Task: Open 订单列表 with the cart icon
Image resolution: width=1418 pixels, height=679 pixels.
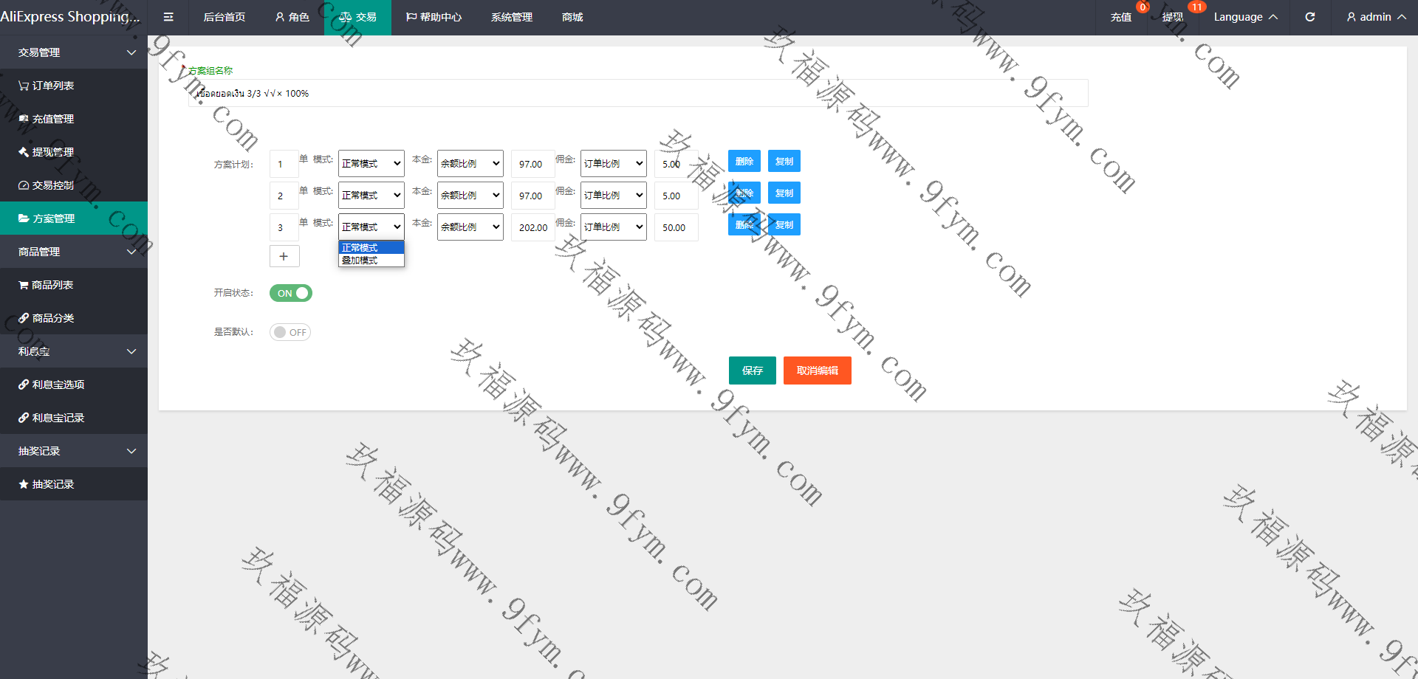Action: 46,86
